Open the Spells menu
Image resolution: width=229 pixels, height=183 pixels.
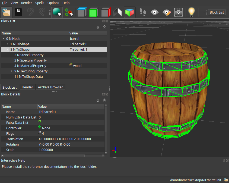coord(40,3)
